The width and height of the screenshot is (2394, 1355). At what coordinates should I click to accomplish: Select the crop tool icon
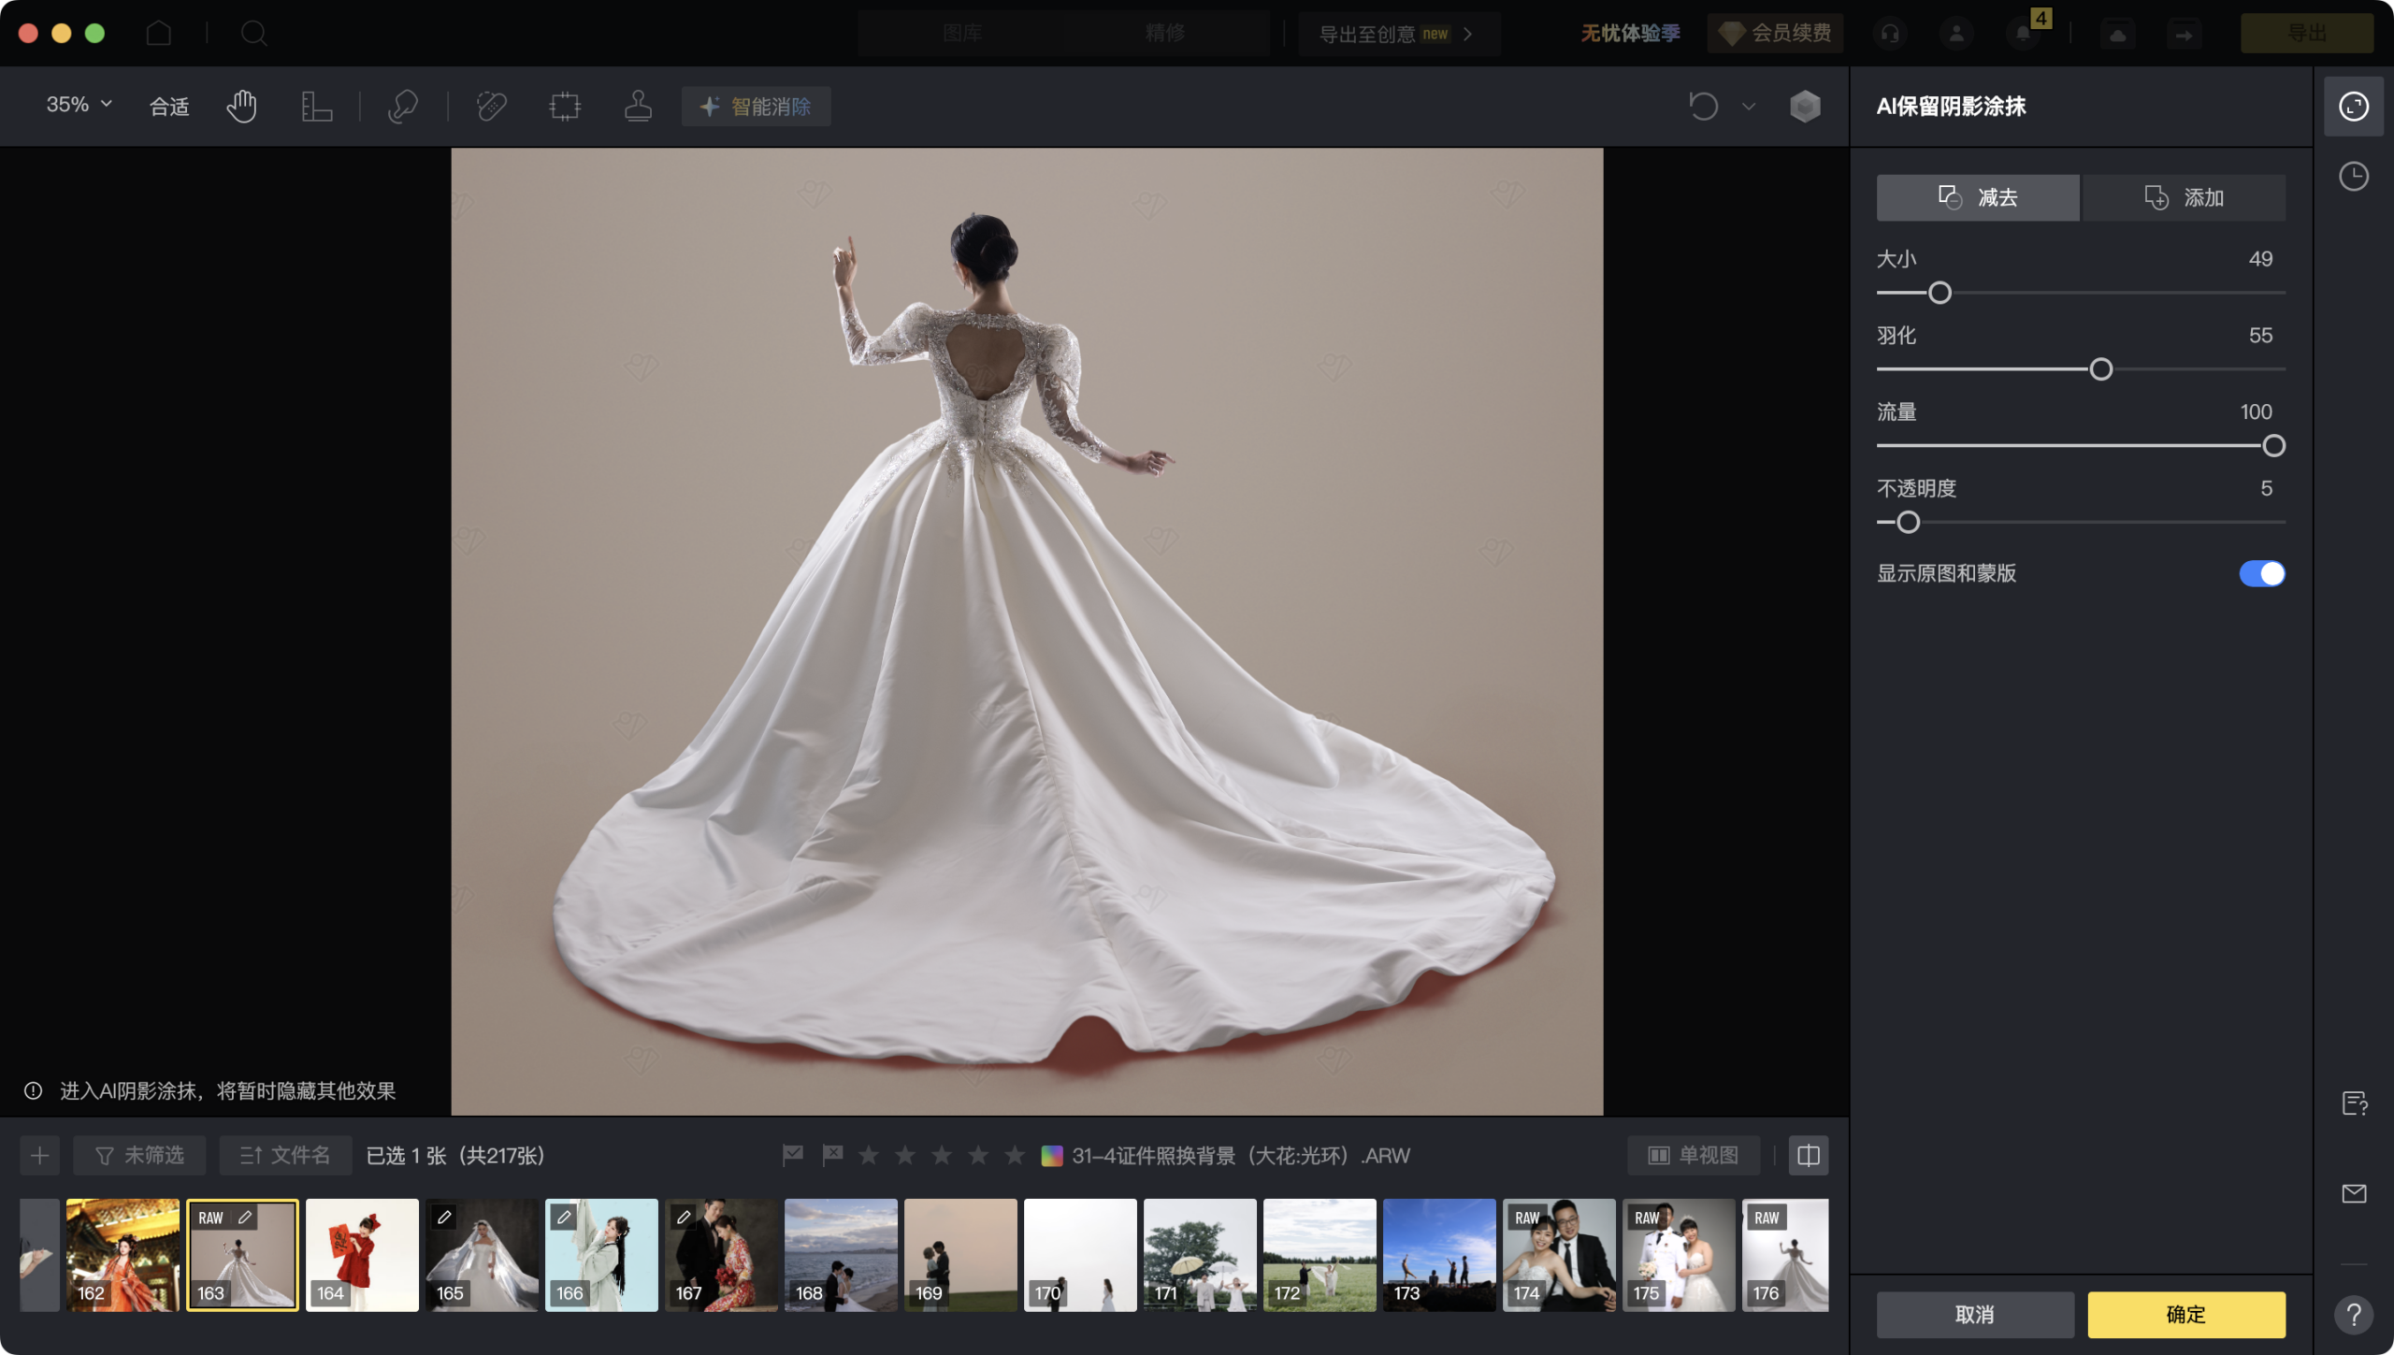pos(316,106)
